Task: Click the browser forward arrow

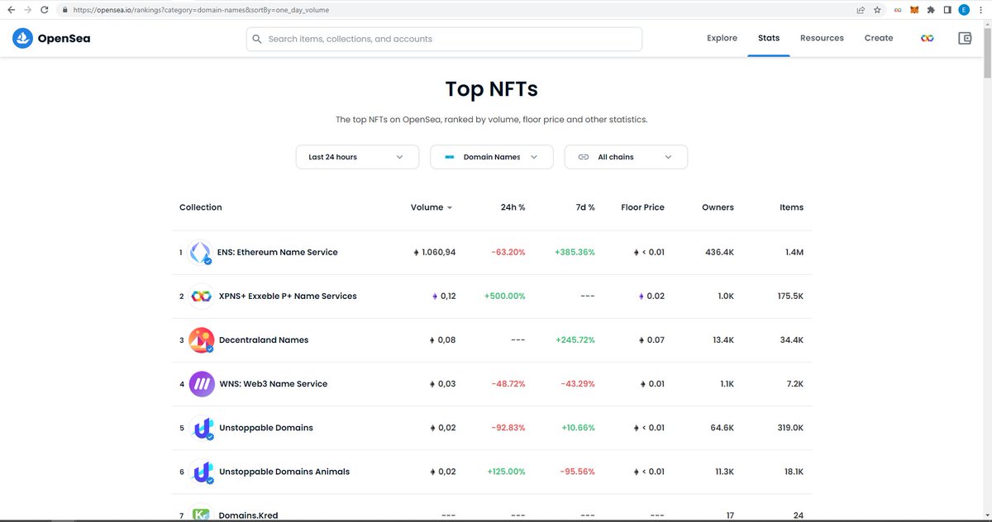Action: pos(27,10)
